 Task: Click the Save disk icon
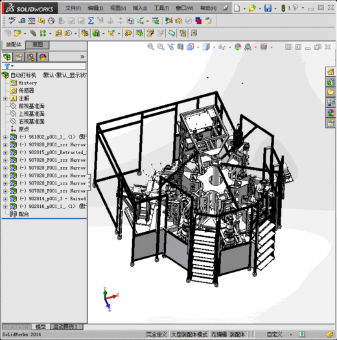[268, 8]
